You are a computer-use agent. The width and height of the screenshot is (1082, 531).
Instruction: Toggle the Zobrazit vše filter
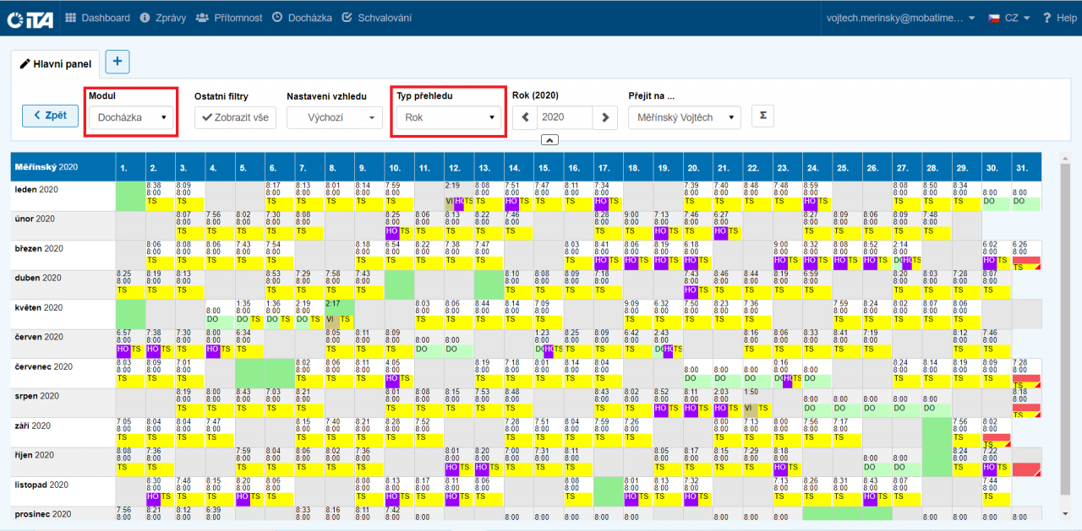click(235, 117)
